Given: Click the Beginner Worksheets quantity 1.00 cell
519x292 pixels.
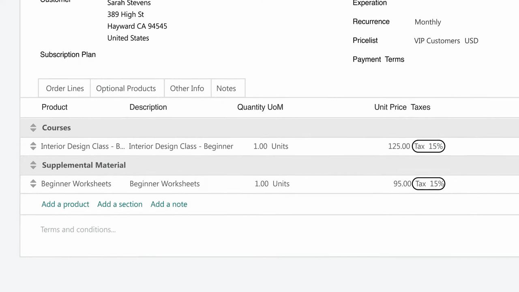Looking at the screenshot, I should click(x=262, y=184).
